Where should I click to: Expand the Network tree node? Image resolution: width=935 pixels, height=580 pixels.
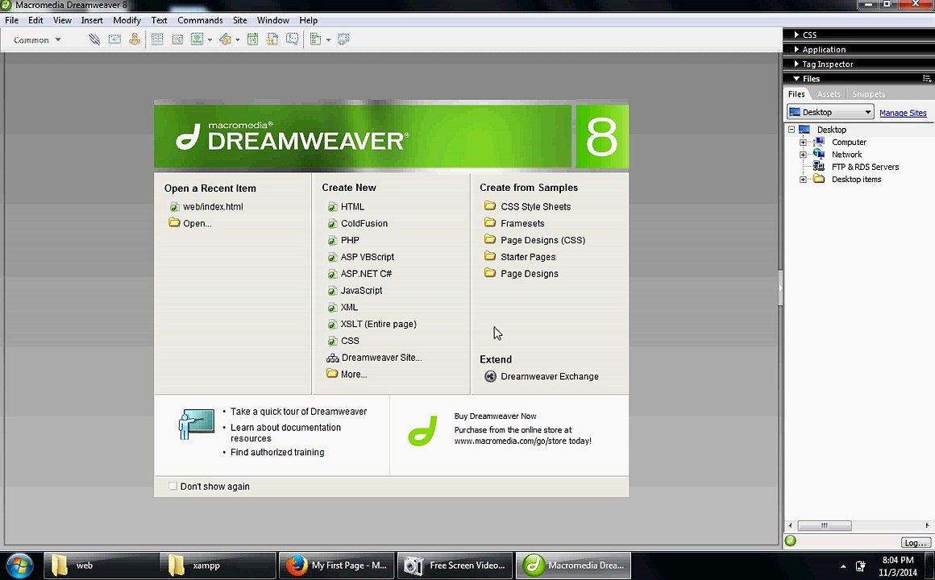804,155
